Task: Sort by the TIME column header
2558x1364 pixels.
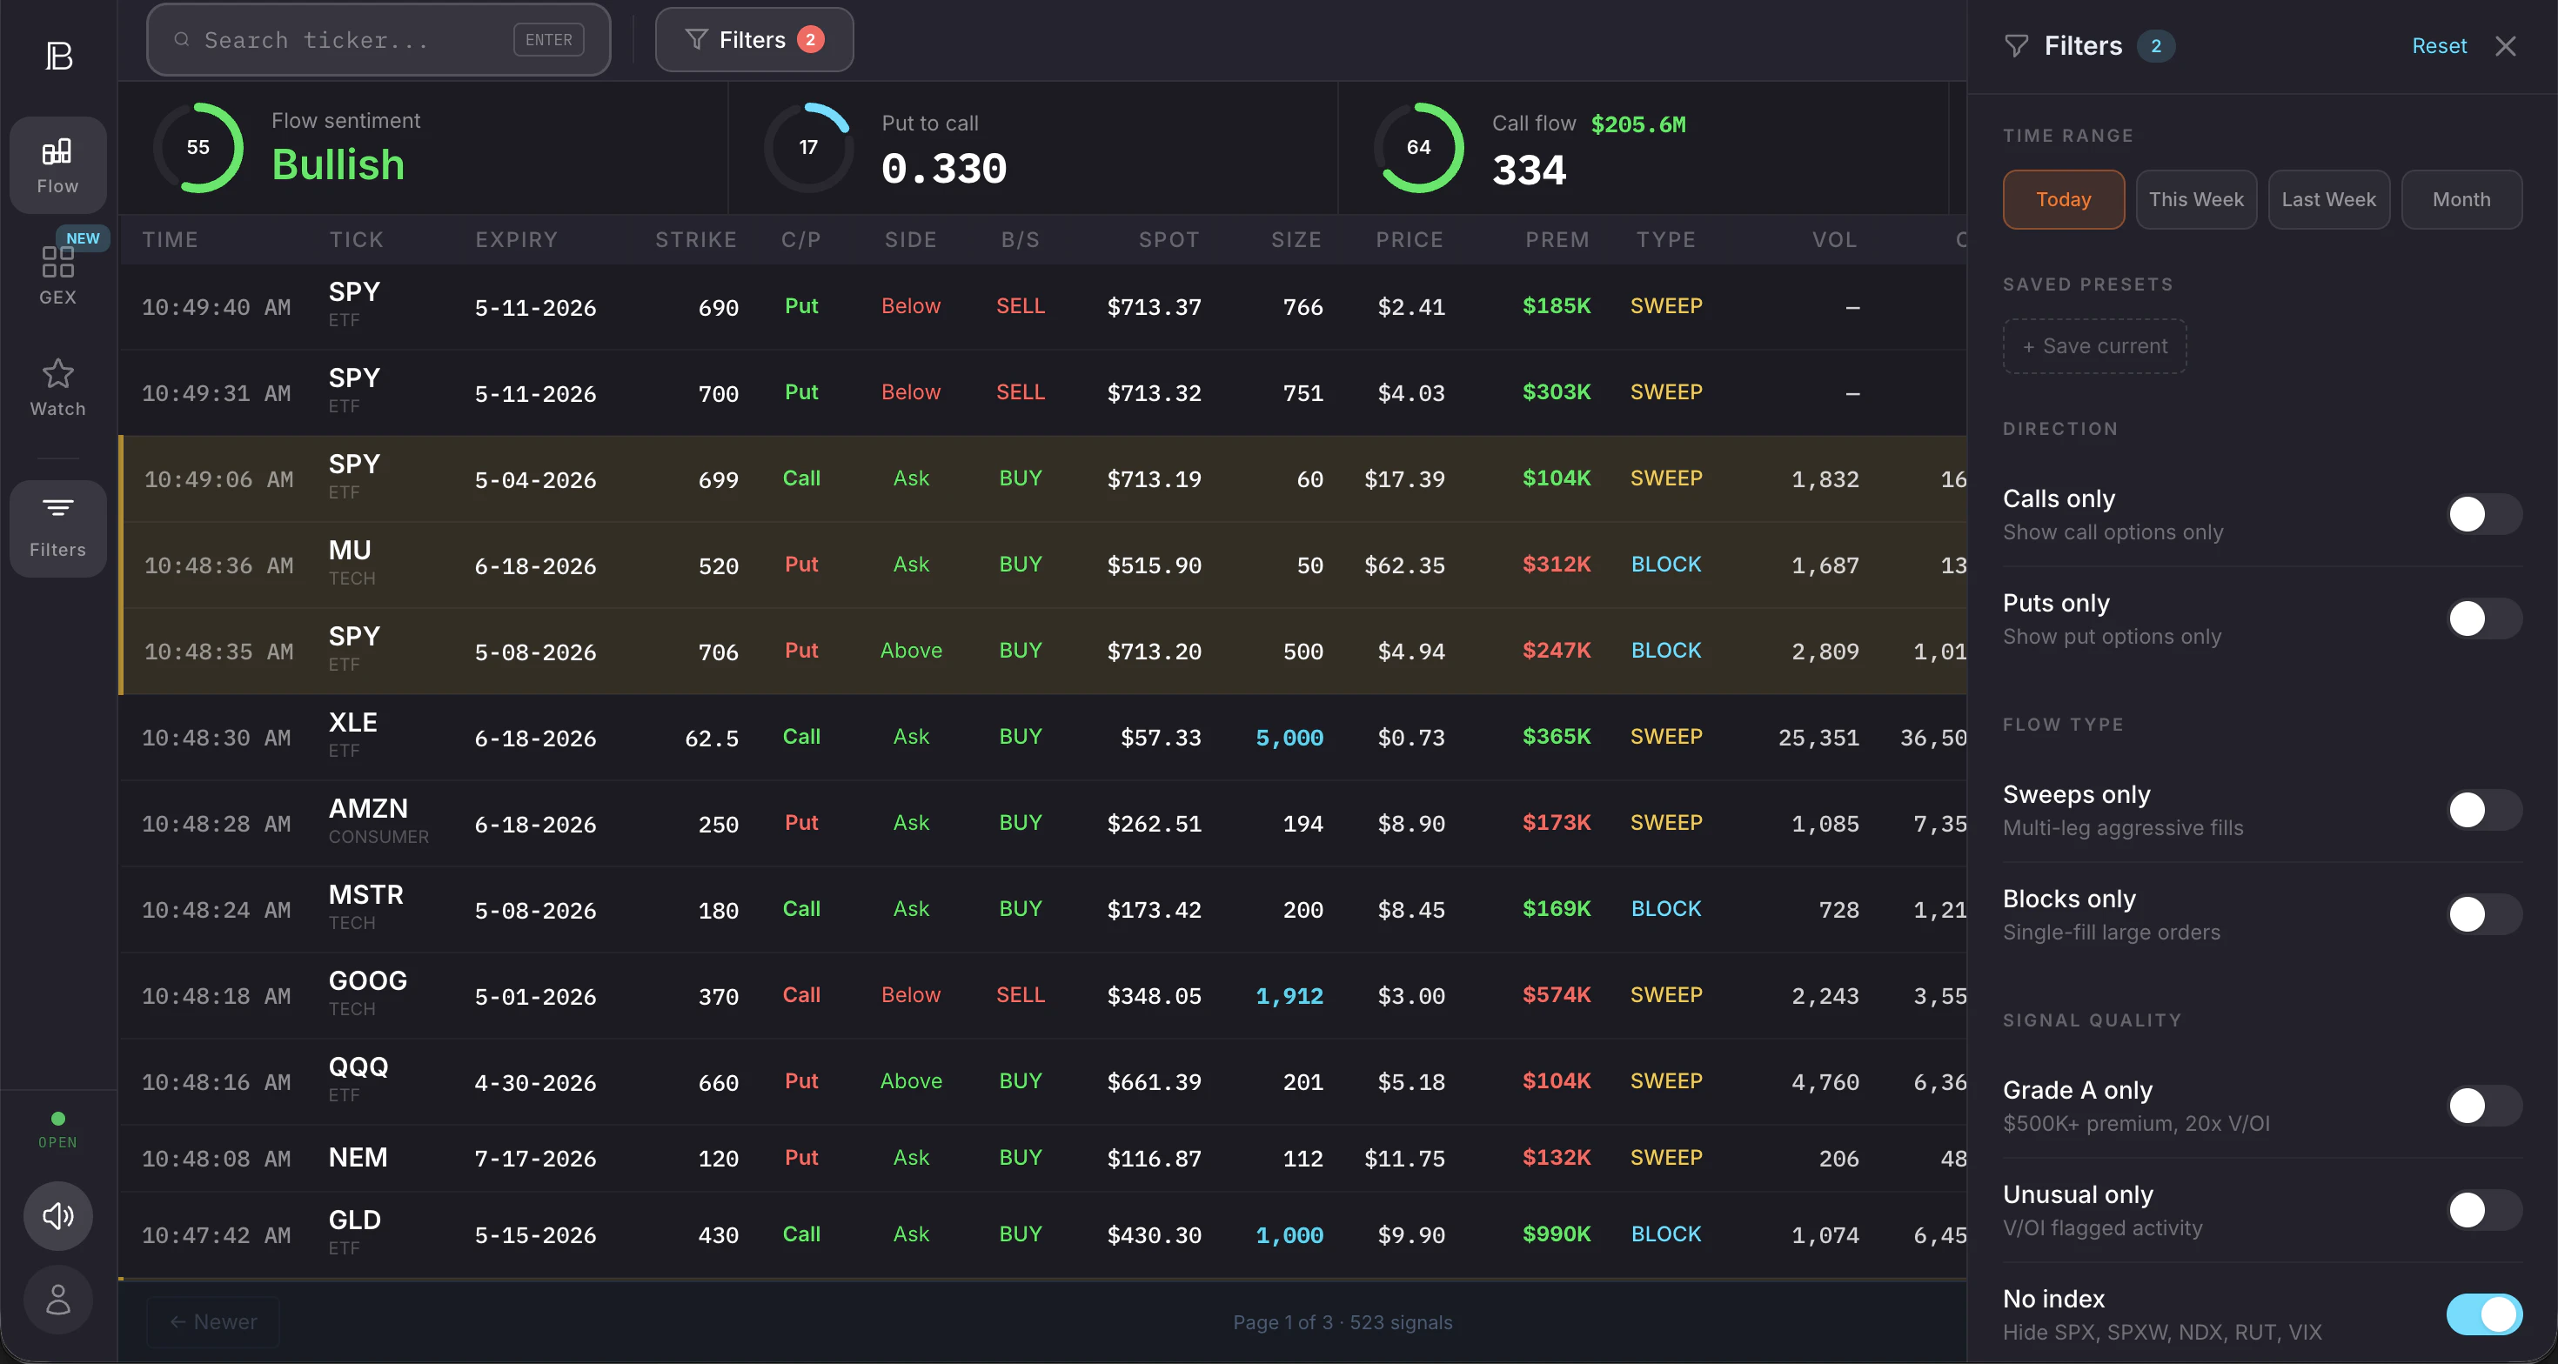Action: (x=170, y=239)
